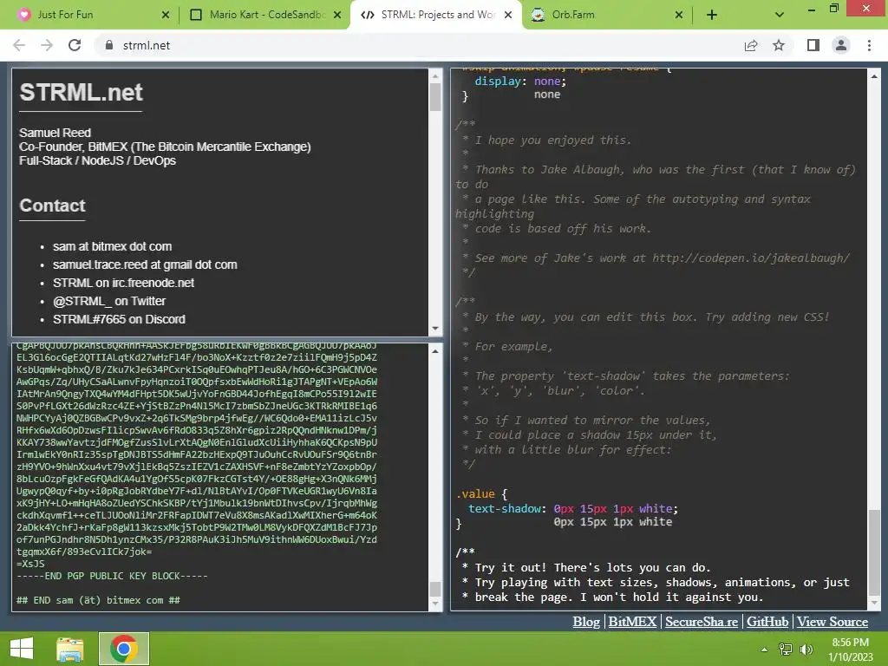The height and width of the screenshot is (666, 888).
Task: Close the STRML tab
Action: pos(508,15)
